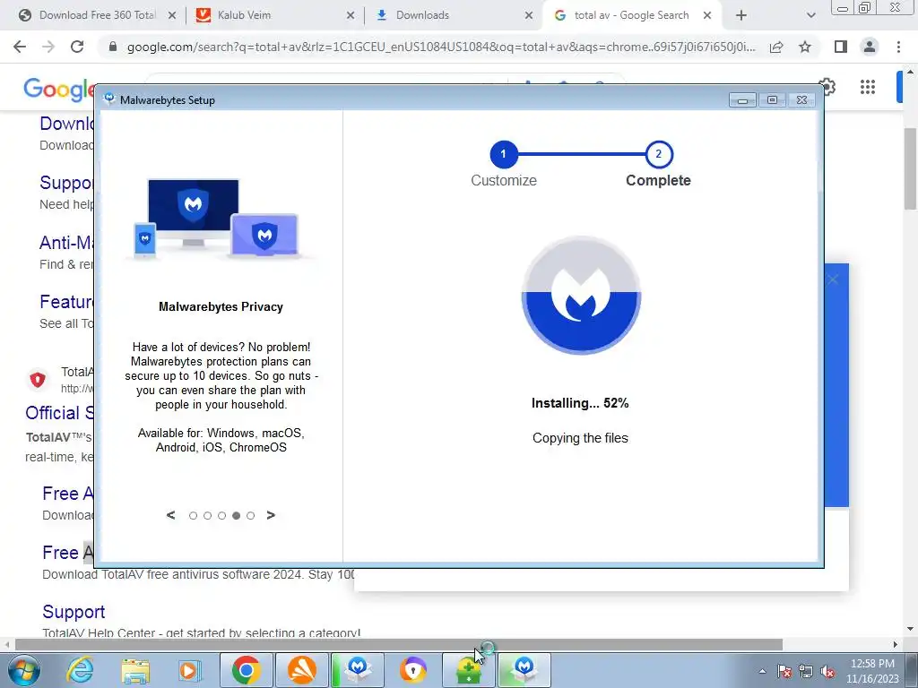Select second carousel dot indicator
This screenshot has width=918, height=688.
click(x=207, y=516)
